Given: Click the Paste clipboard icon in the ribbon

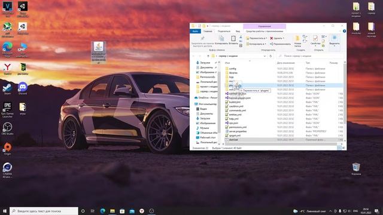Looking at the screenshot, I should click(233, 38).
